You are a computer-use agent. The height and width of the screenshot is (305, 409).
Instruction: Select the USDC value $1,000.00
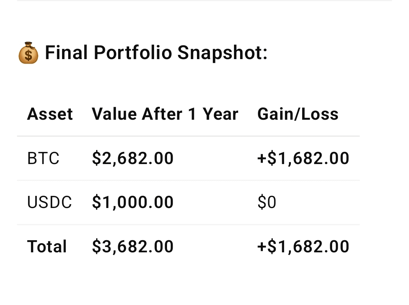(x=133, y=202)
